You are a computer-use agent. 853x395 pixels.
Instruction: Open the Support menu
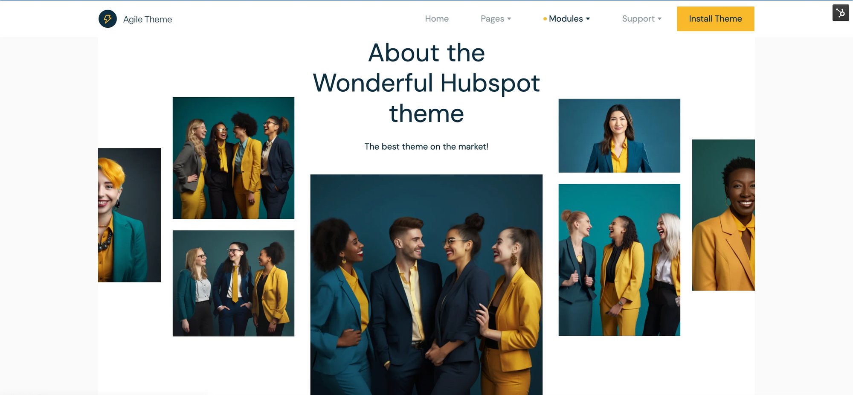click(641, 19)
